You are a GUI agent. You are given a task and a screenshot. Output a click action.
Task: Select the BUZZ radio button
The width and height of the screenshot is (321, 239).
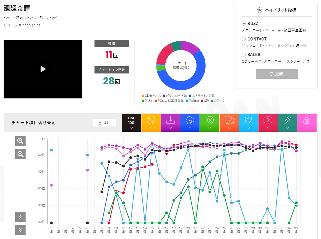[x=244, y=24]
